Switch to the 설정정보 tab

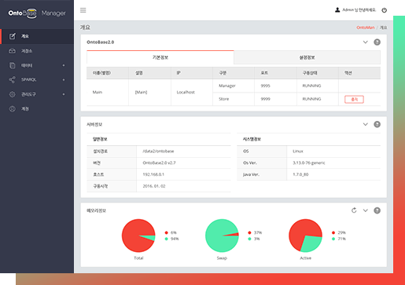tap(307, 57)
